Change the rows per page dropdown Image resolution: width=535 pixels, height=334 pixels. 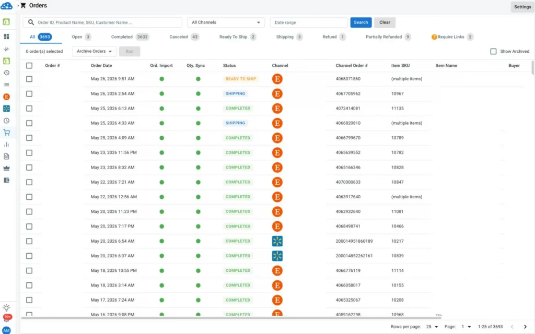tap(432, 327)
